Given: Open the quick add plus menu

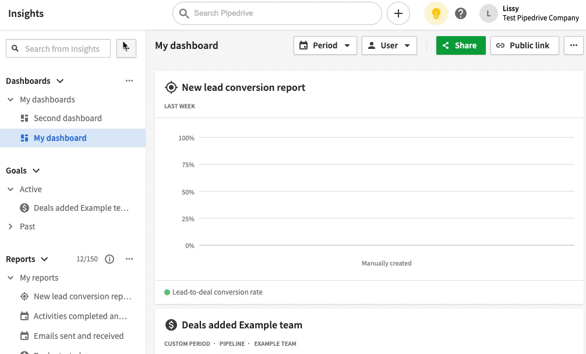Looking at the screenshot, I should 398,13.
